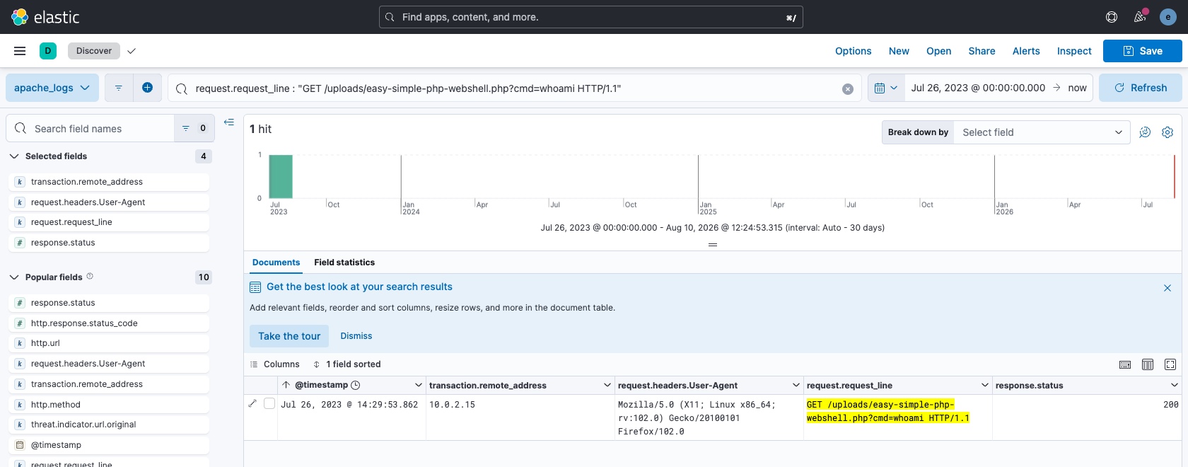Open the apache_logs data view dropdown

[52, 88]
